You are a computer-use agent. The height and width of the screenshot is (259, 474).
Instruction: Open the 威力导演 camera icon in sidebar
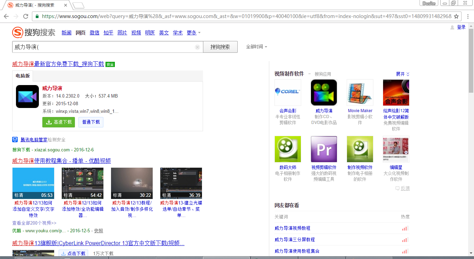pos(324,92)
